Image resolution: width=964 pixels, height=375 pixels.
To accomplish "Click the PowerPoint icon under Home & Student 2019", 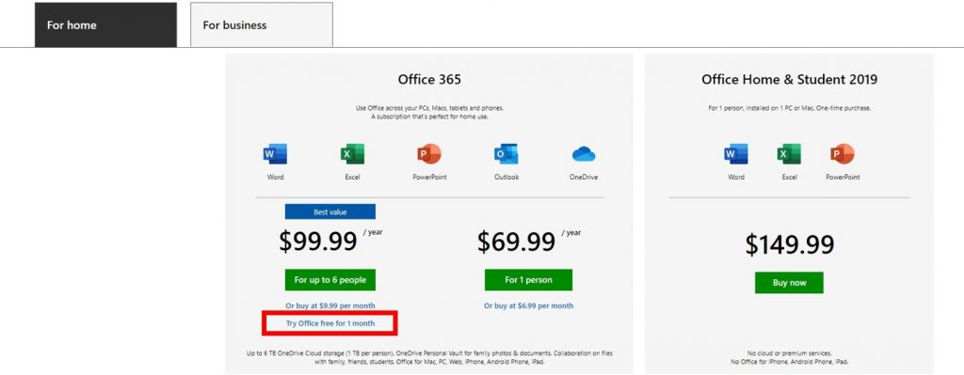I will pos(843,154).
